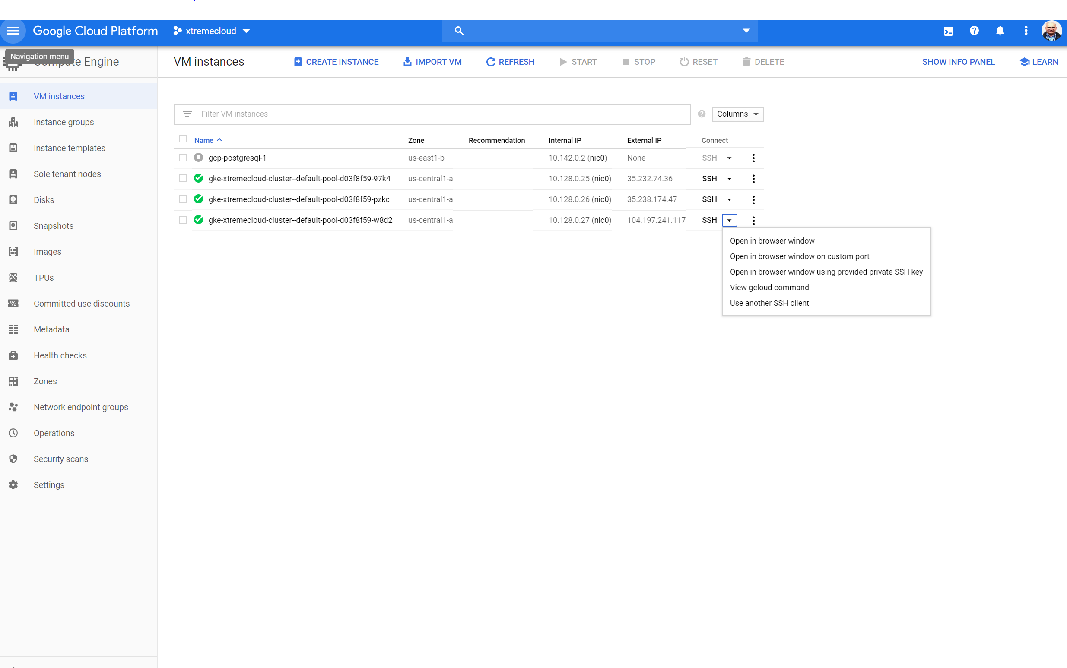Viewport: 1067px width, 668px height.
Task: Expand SSH options for instance ending 97k4
Action: click(x=729, y=179)
